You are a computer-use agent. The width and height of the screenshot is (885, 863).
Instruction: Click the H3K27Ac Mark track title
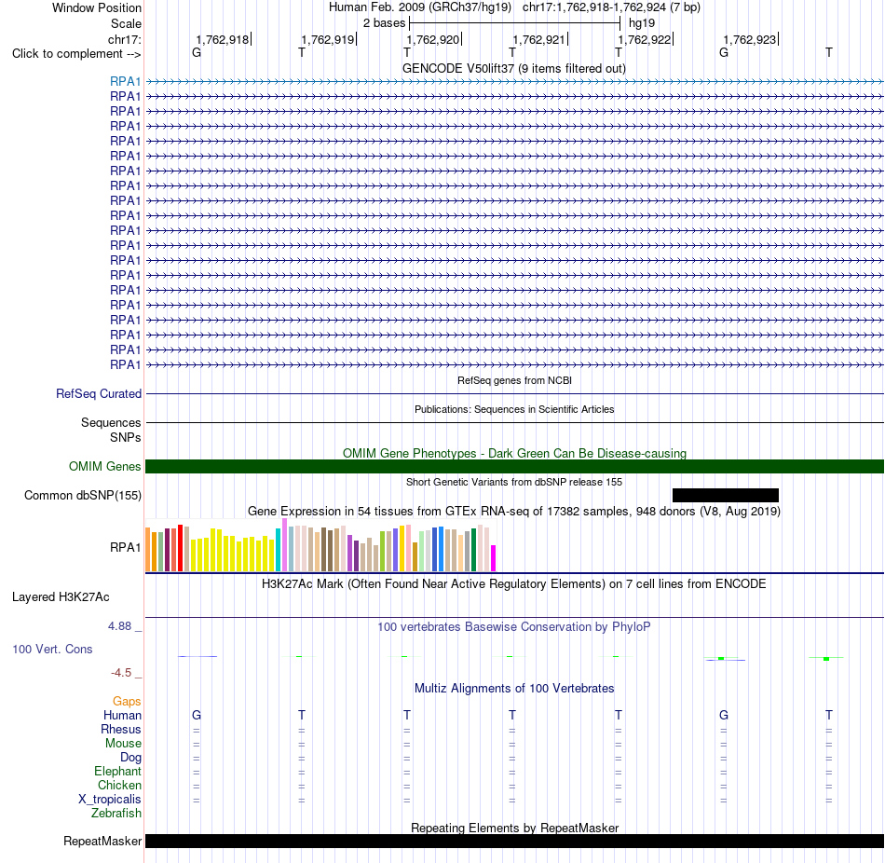(513, 583)
